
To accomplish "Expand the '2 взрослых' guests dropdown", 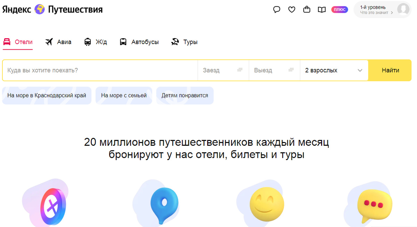I will pos(334,70).
